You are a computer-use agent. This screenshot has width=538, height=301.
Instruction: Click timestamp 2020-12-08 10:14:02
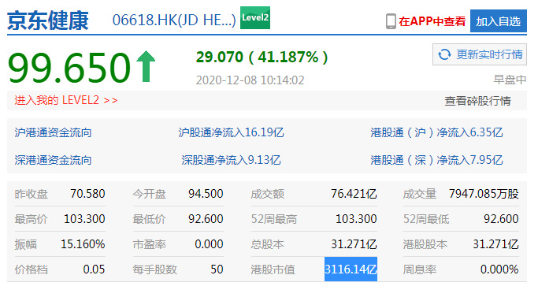pos(250,80)
